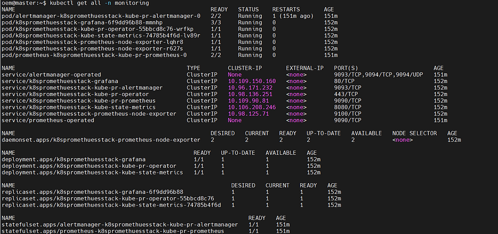
Task: Select pod kube-pr-operator-55bbcd8c76-wrfkp
Action: tap(98, 29)
